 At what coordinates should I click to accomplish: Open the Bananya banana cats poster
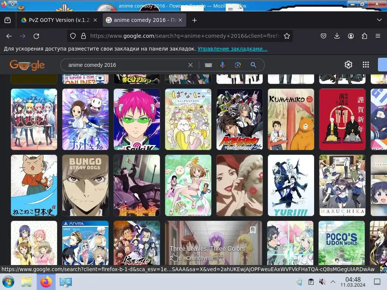point(188,119)
